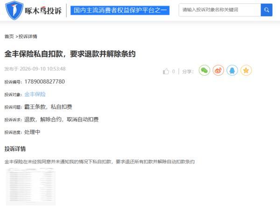
Task: Focus the complaint keyword search field
Action: click(220, 10)
